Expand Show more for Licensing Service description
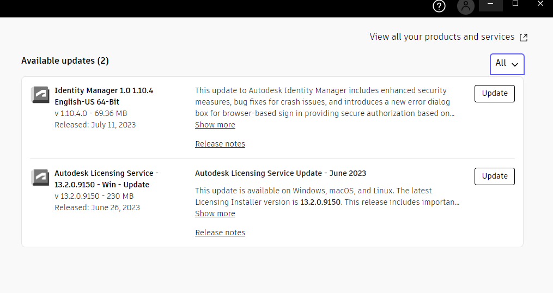 coord(215,213)
